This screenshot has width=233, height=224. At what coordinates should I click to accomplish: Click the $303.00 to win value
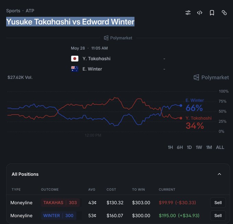tap(141, 203)
